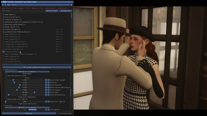Viewport: 207px width, 116px height.
Task: Adjust the Bloom Mix slider
Action: 25,83
